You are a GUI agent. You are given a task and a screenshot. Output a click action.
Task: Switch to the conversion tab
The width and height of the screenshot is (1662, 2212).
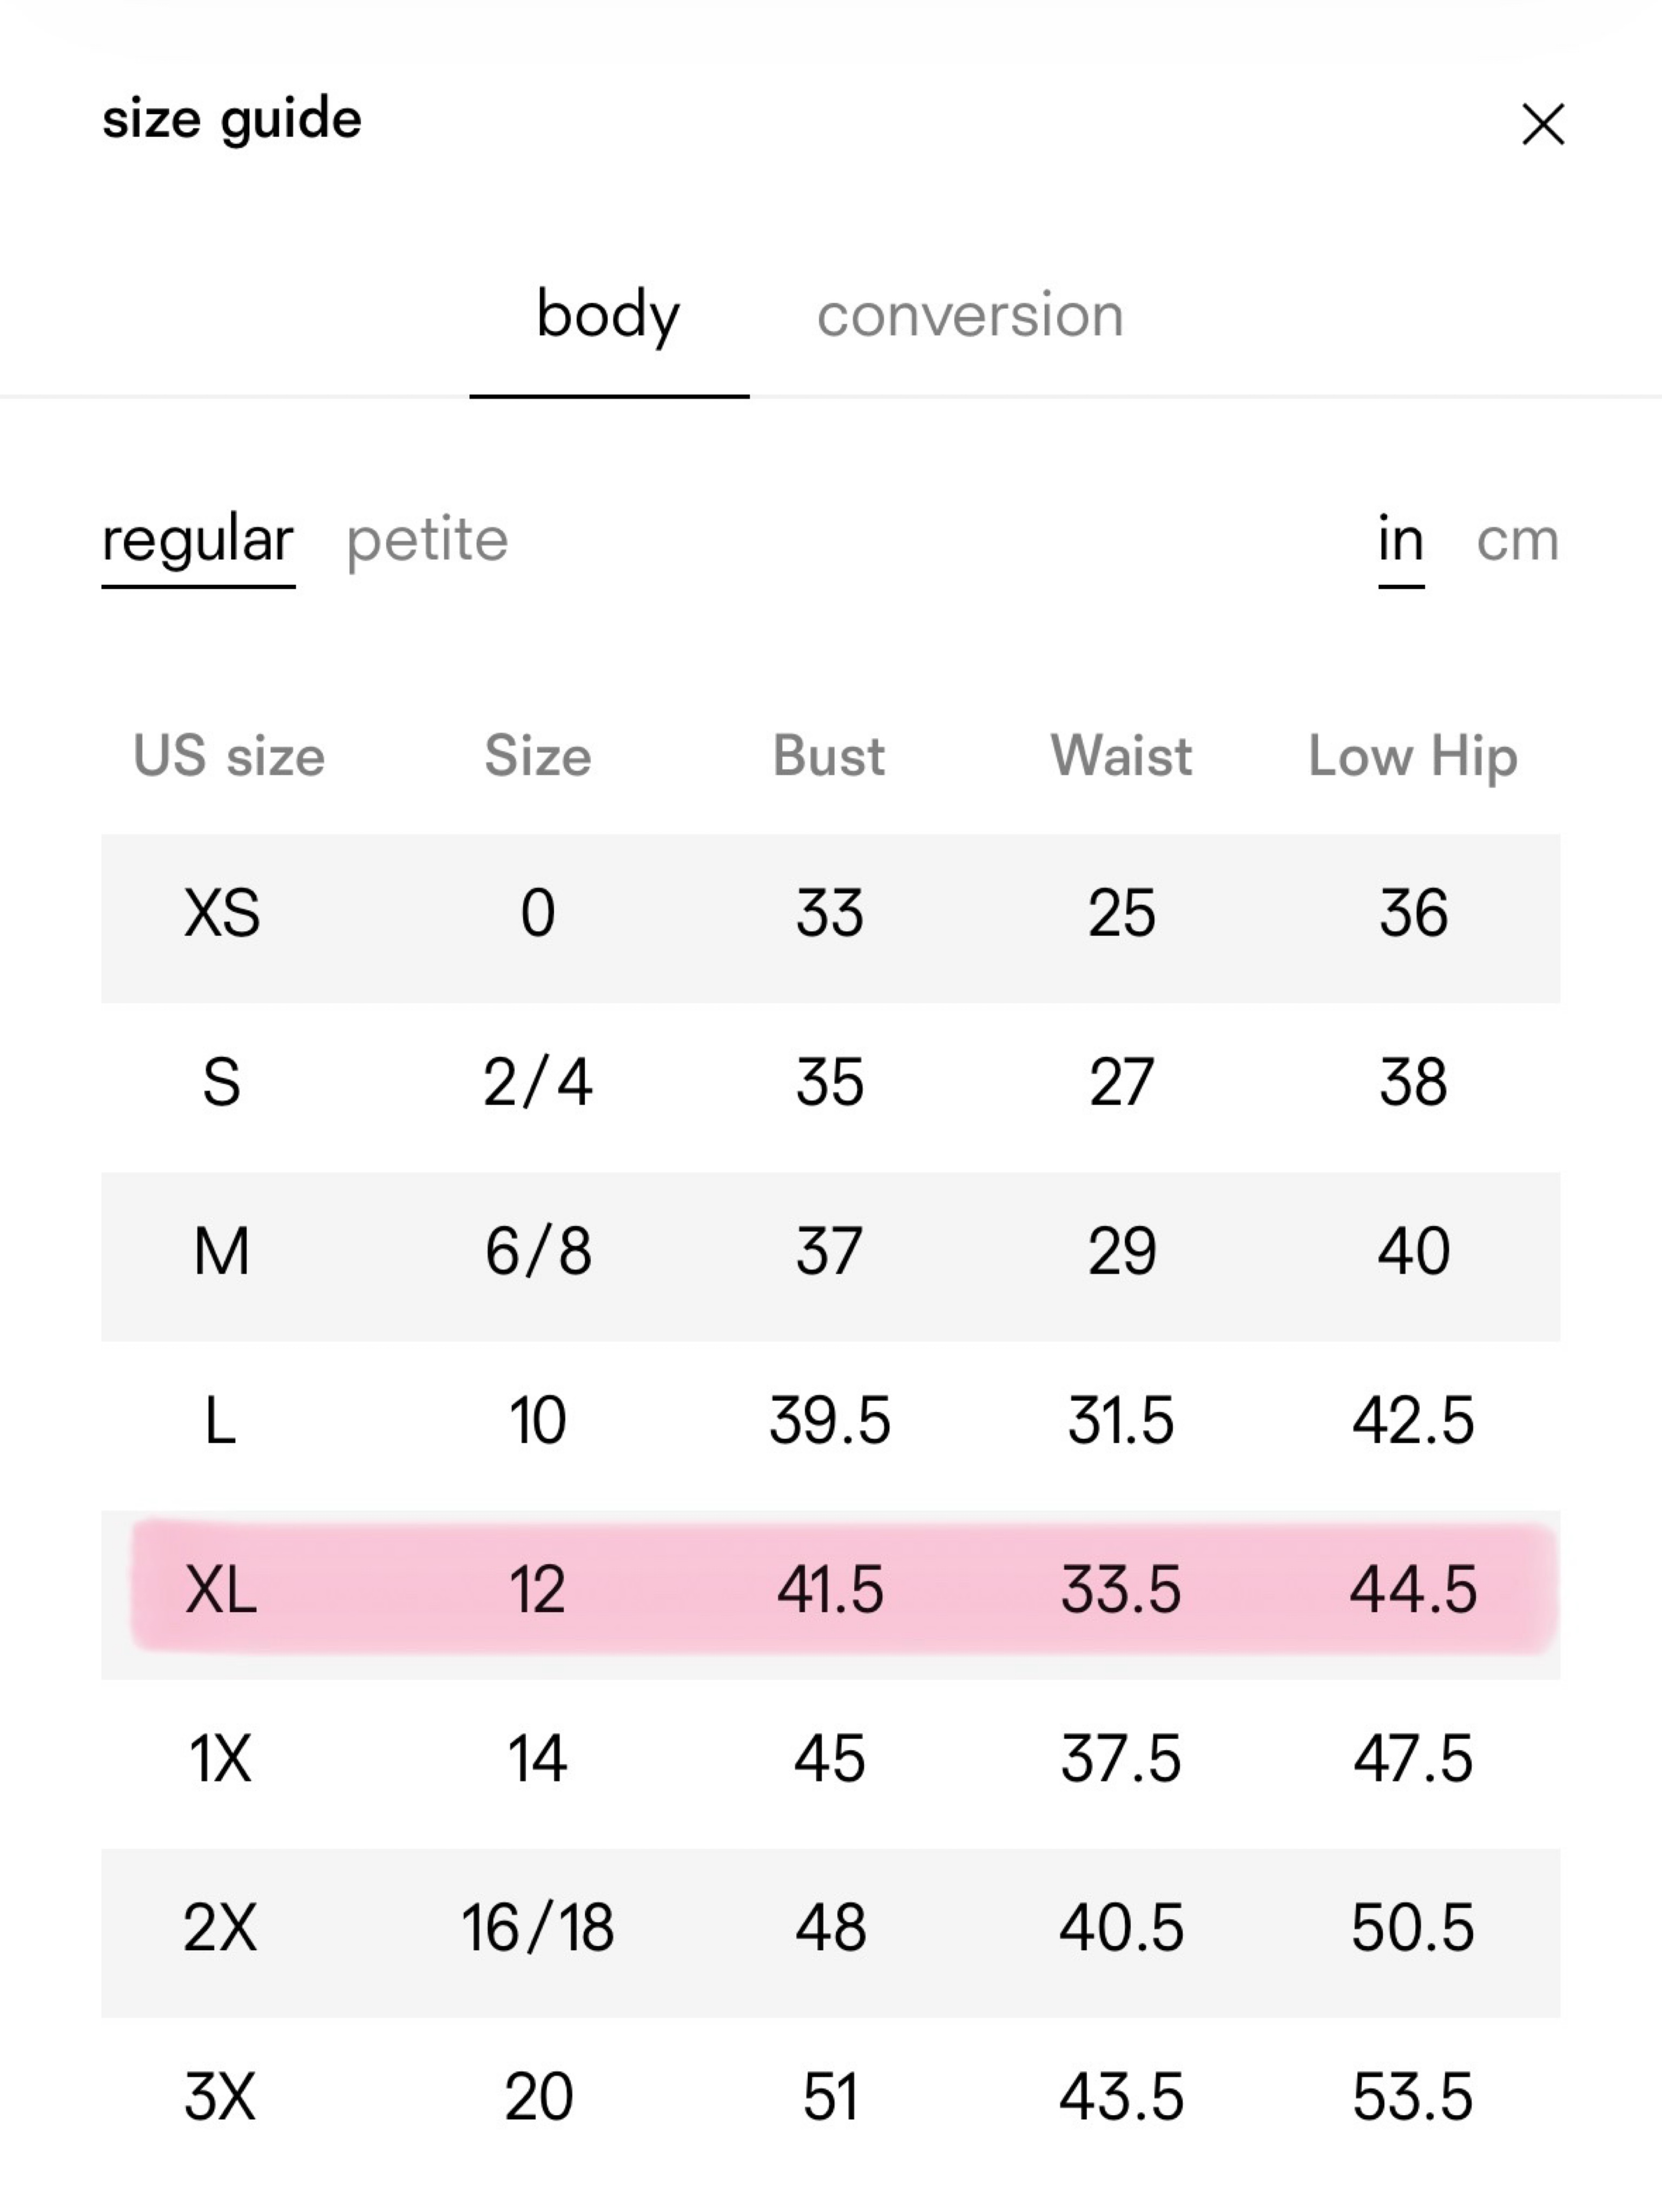coord(969,316)
